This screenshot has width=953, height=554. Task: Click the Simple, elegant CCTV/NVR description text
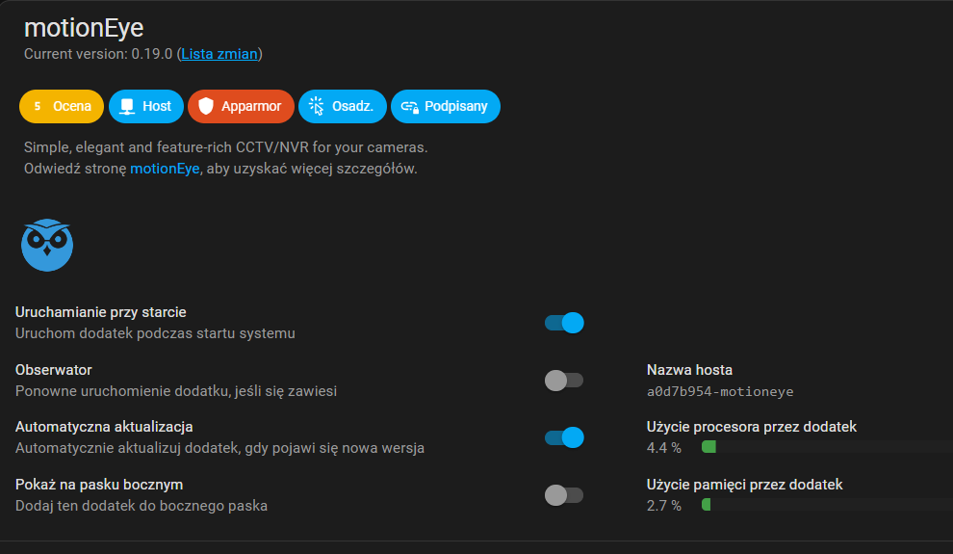point(225,147)
